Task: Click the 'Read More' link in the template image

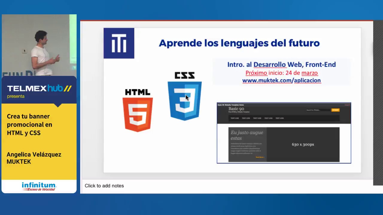Action: (x=260, y=157)
